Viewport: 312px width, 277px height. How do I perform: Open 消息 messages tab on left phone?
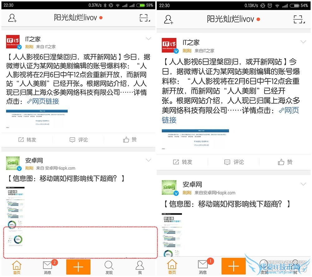pos(48,267)
